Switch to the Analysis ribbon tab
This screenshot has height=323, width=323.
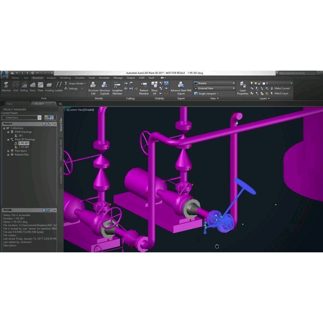point(51,78)
